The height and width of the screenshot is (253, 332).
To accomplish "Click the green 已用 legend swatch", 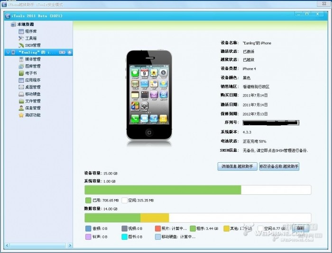I will [x=88, y=200].
